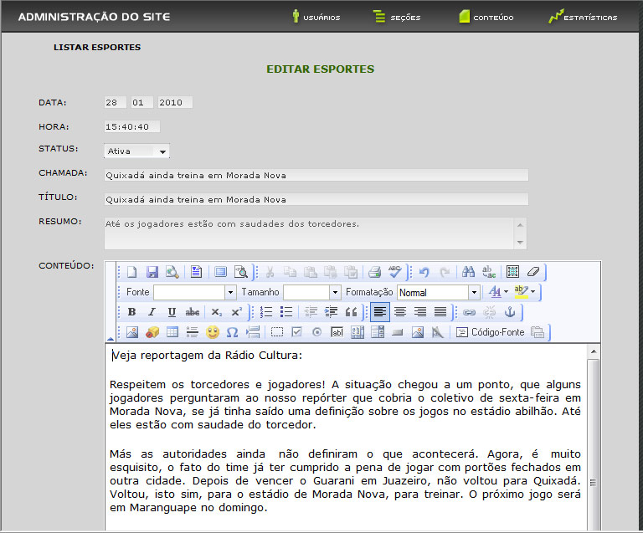This screenshot has height=533, width=643.
Task: Open the smiley emoticon picker
Action: pyautogui.click(x=213, y=332)
